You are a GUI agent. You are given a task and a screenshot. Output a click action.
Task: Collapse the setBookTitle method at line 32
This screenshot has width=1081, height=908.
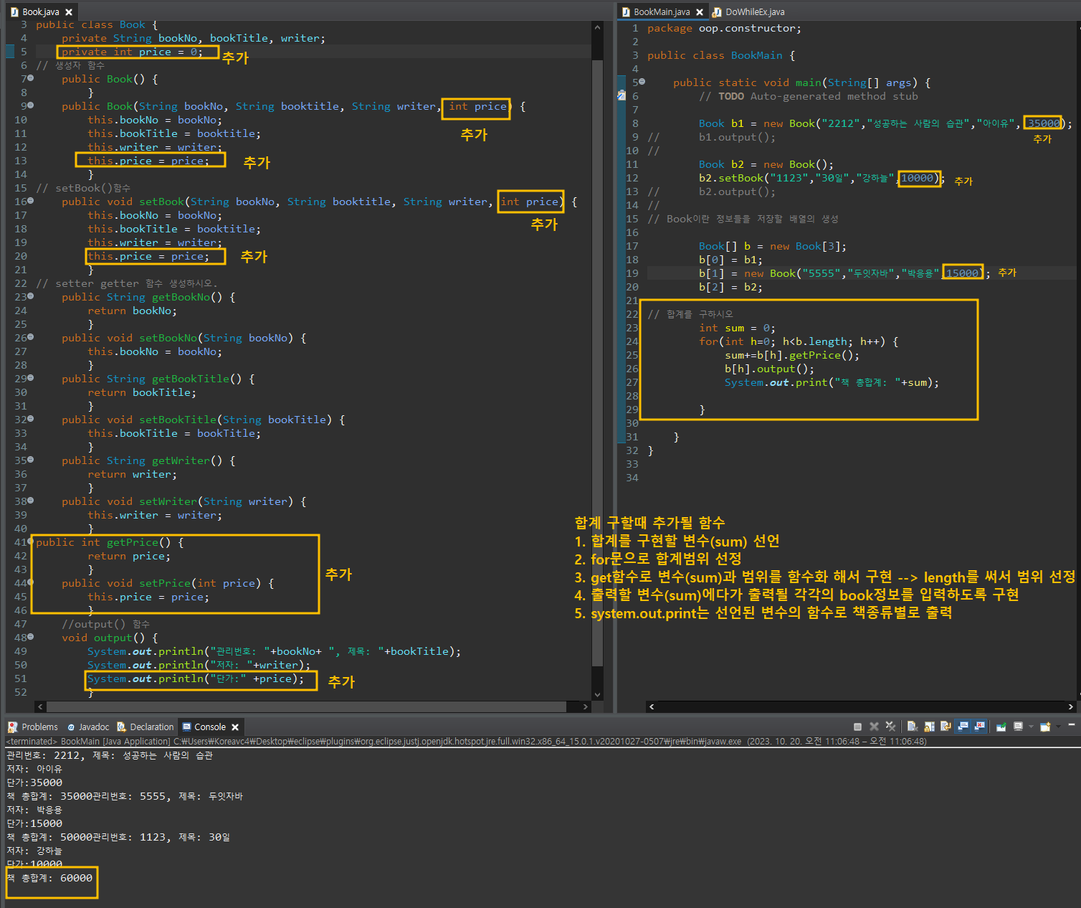point(30,419)
